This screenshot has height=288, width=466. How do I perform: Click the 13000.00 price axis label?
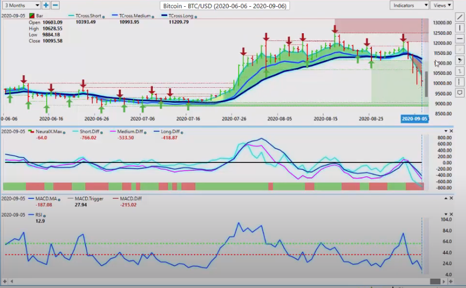click(x=442, y=22)
